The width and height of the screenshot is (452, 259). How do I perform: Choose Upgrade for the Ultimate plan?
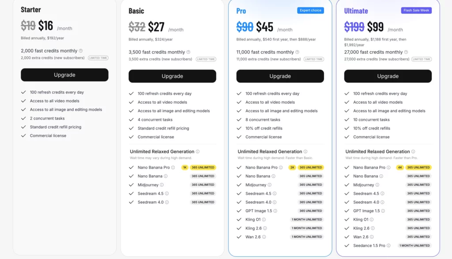point(388,76)
